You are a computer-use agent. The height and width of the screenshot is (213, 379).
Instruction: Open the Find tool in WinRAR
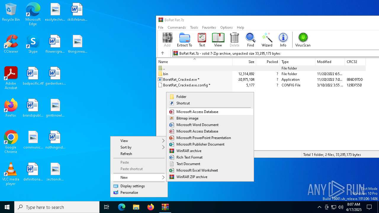[x=250, y=40]
